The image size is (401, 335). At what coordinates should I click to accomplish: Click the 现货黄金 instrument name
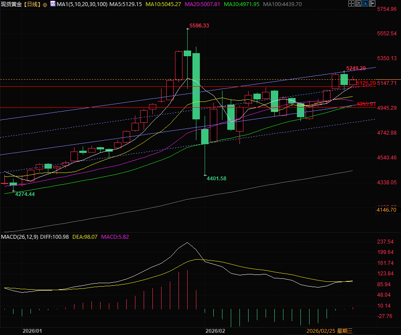(11, 4)
